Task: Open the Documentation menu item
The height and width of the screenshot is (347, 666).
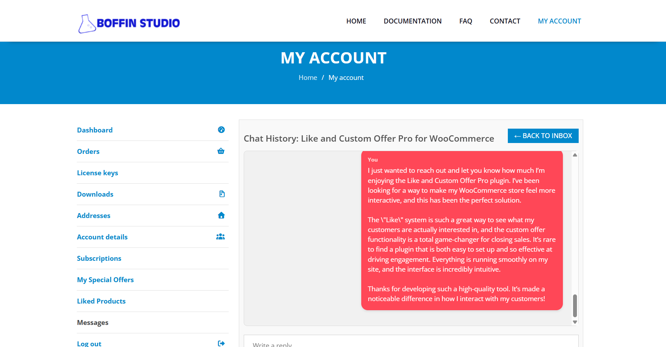Action: pos(412,21)
